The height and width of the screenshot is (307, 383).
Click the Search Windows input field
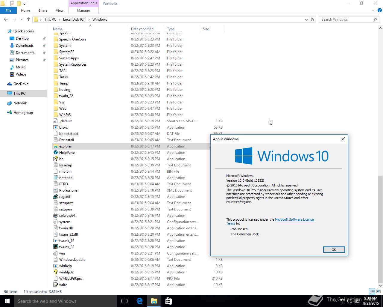(x=346, y=19)
